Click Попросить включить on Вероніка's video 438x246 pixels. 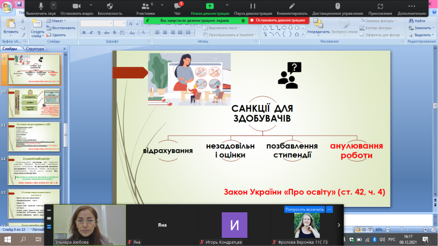[x=305, y=209]
